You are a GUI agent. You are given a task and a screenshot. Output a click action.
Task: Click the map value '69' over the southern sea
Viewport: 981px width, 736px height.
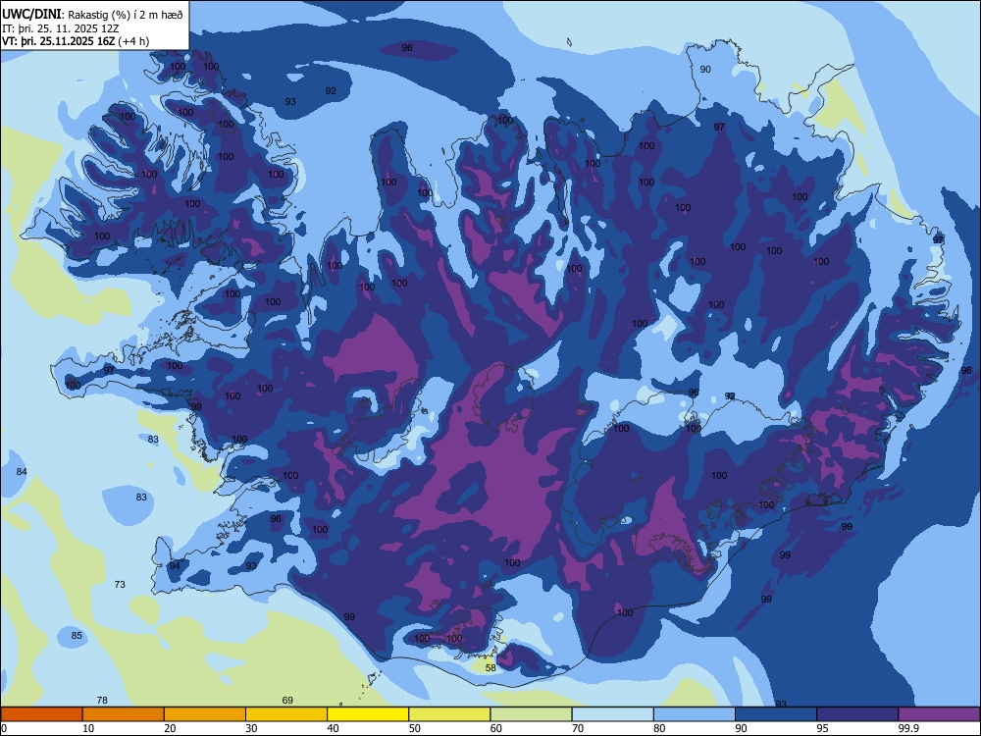coord(287,701)
